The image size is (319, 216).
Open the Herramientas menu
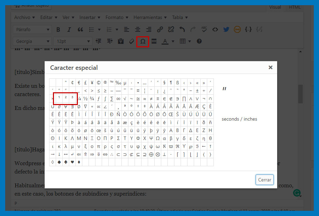(150, 18)
